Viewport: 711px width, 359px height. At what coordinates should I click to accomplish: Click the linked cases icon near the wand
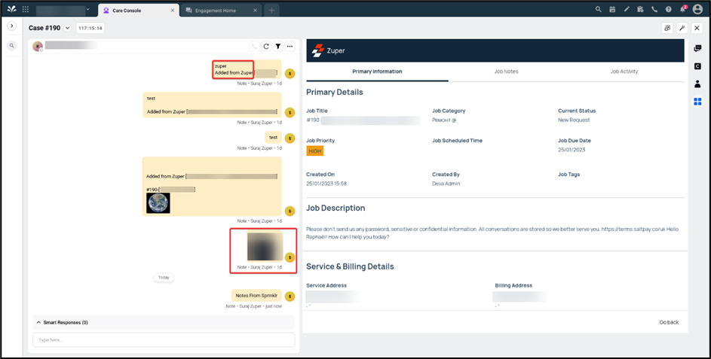[667, 28]
